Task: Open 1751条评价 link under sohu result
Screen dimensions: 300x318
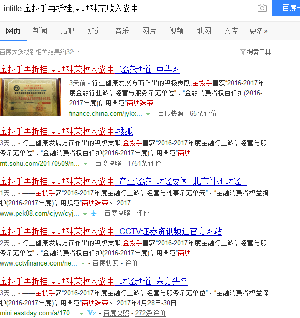Action: tap(144, 163)
